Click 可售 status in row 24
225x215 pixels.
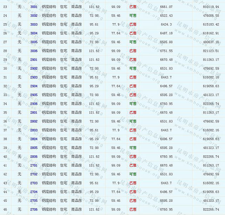point(132,16)
